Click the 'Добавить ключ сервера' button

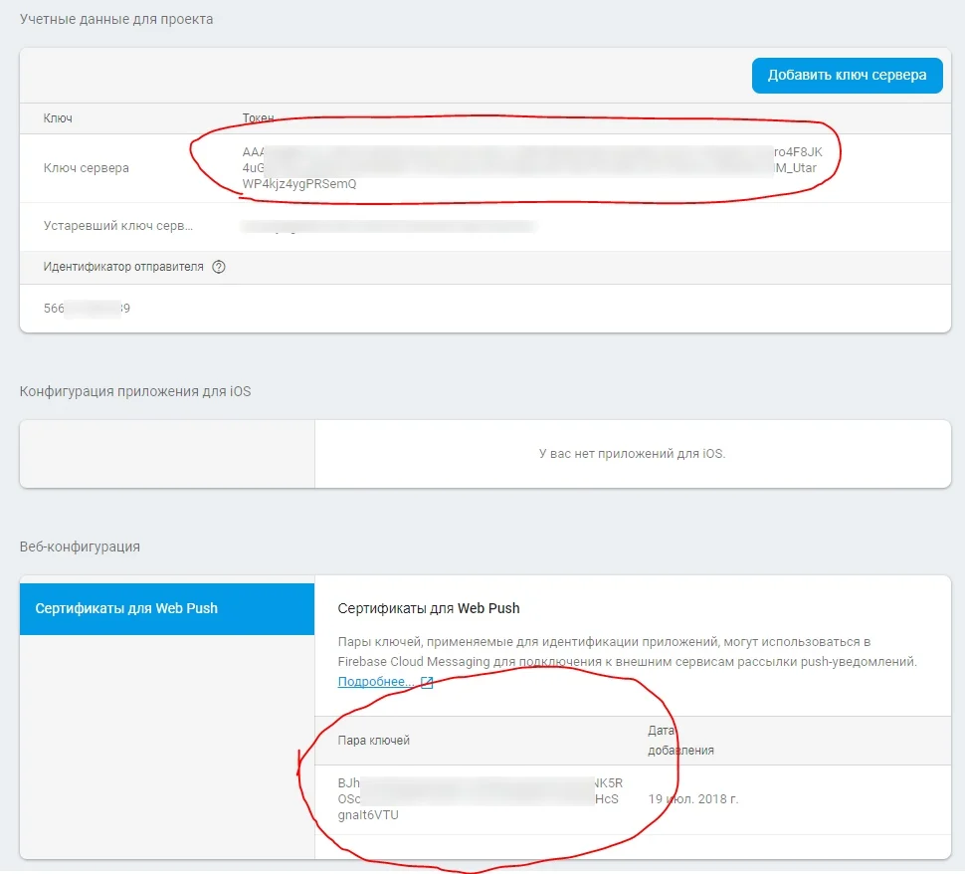coord(847,75)
